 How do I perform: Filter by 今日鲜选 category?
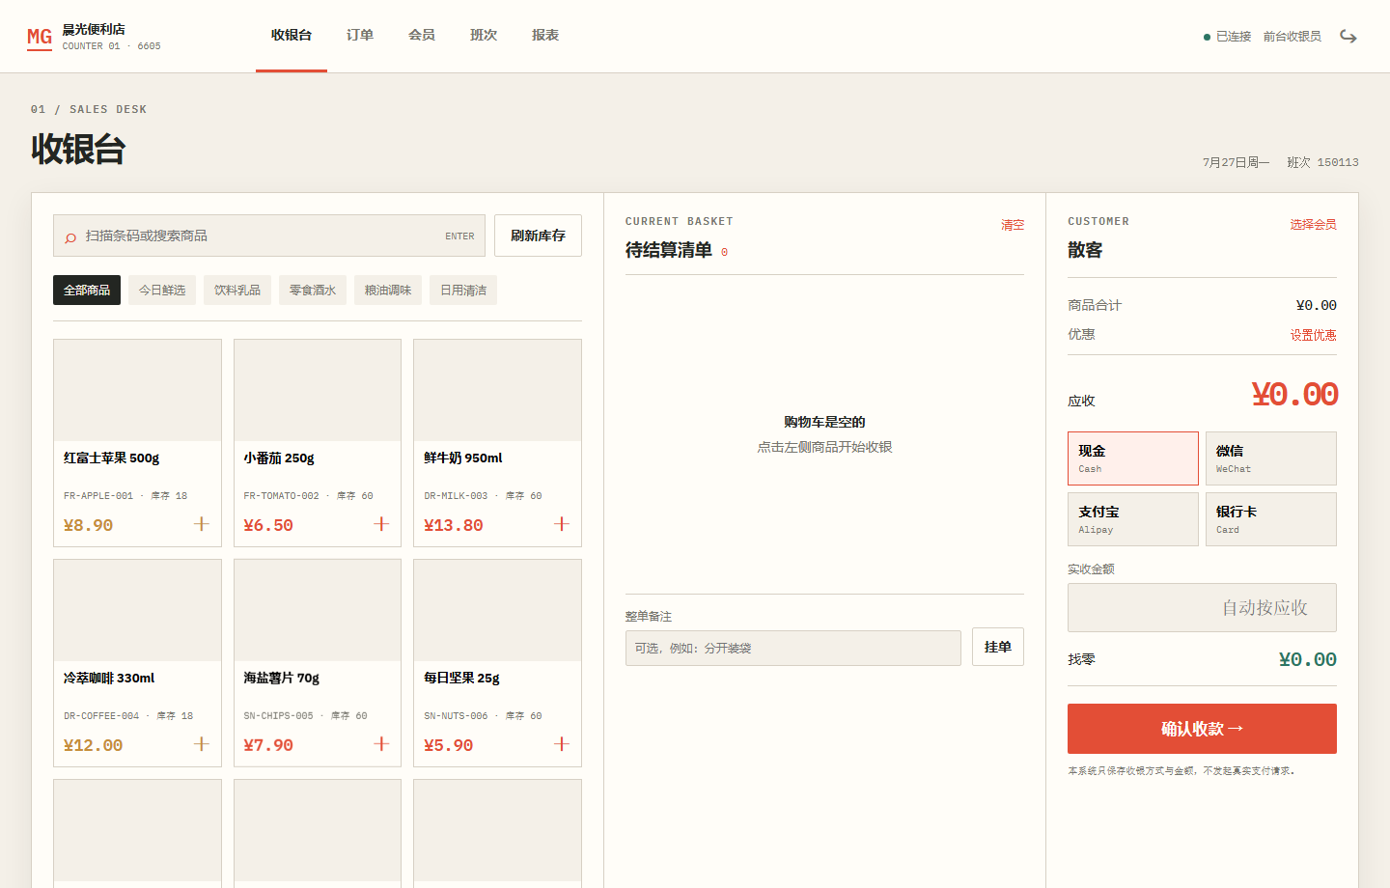coord(162,291)
